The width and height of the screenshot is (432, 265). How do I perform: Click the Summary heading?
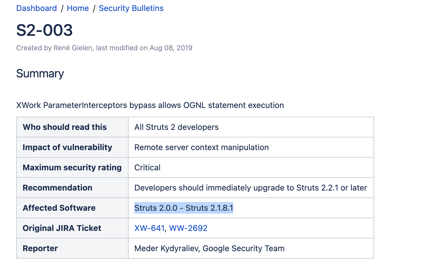40,74
